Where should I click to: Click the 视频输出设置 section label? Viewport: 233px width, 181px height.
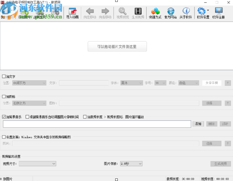pos(11,157)
